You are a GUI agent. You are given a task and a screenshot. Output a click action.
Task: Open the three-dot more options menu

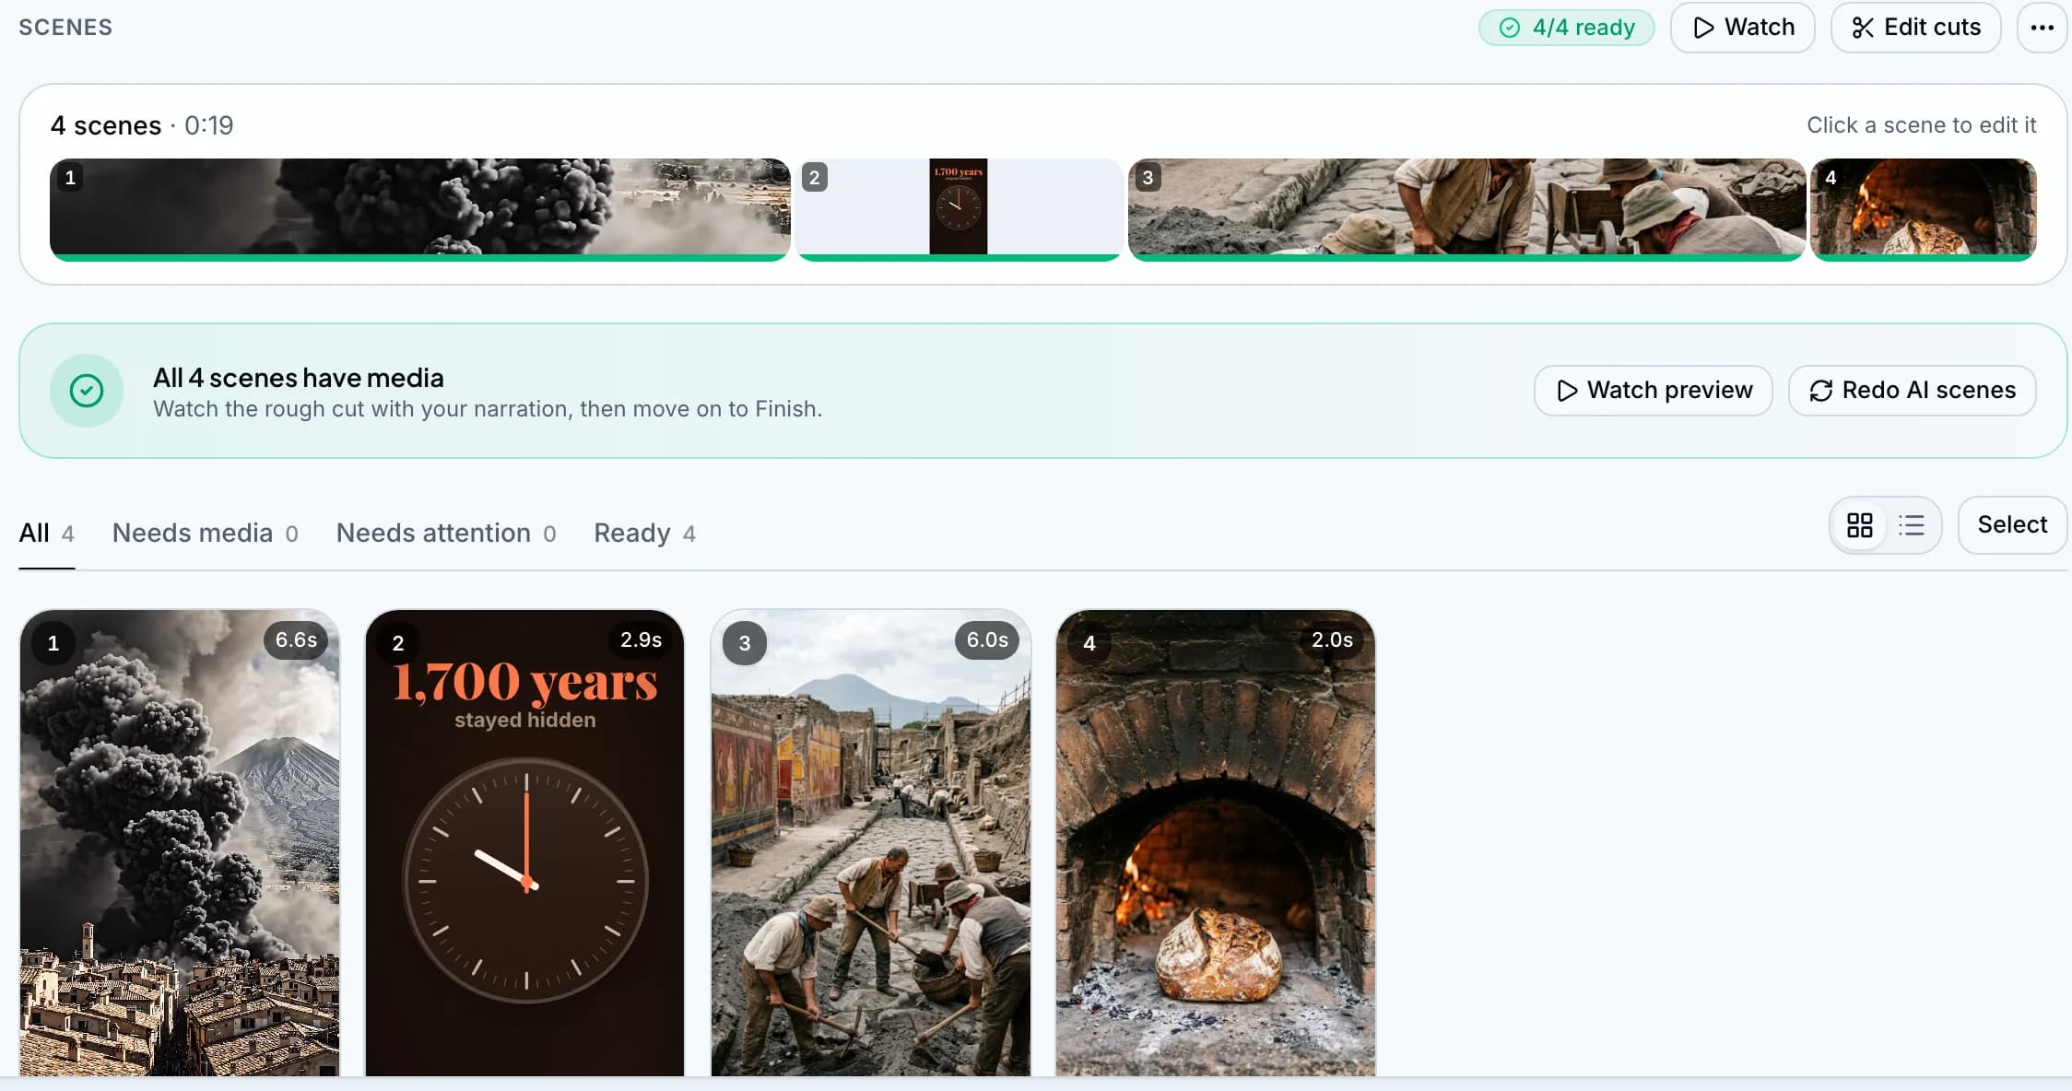[x=2042, y=28]
